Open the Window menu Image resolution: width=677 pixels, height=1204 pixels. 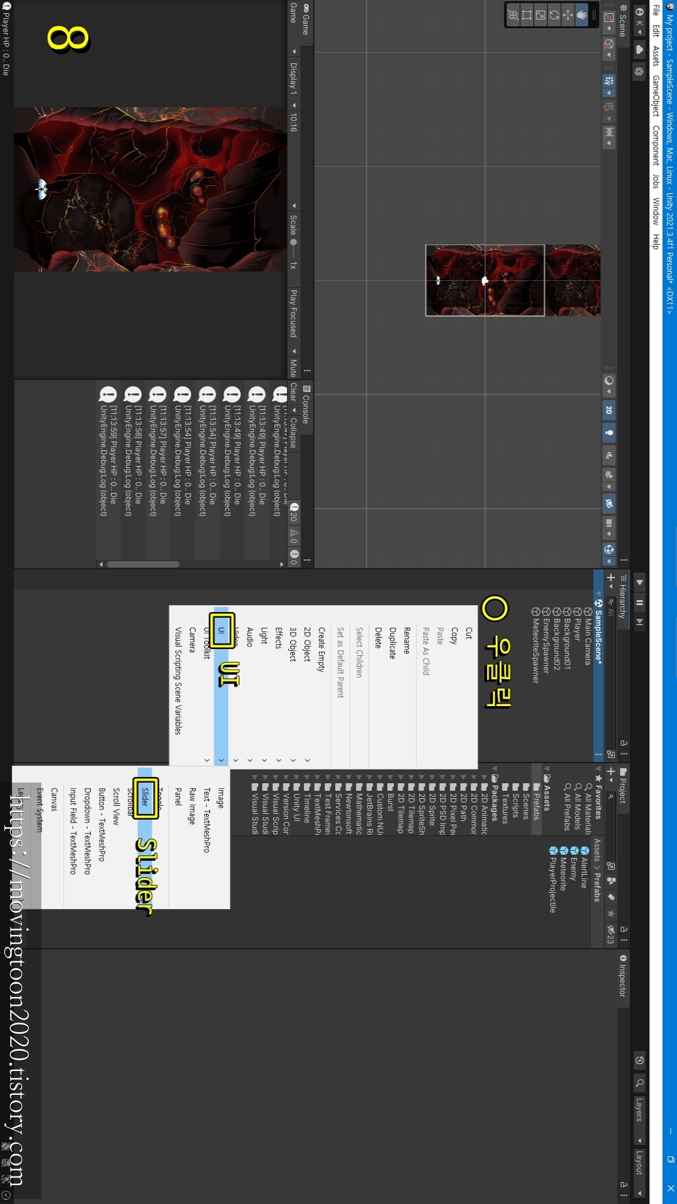pyautogui.click(x=656, y=211)
